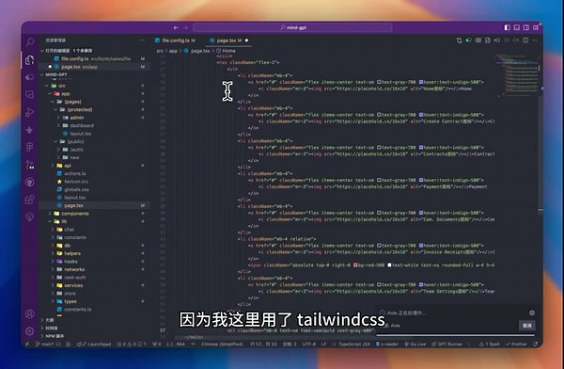Open Source Control graph with badge 64
Viewport: 564px width, 369px height.
[30, 165]
